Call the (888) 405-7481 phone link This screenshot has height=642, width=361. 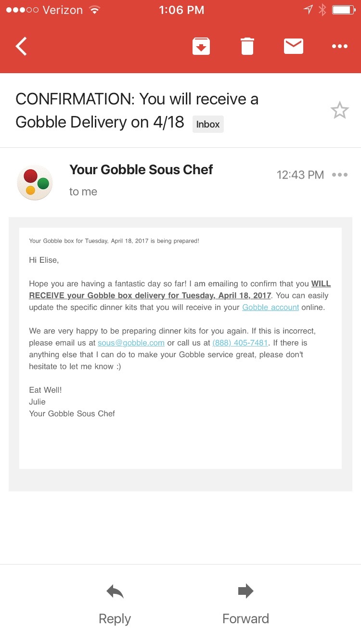pos(240,343)
